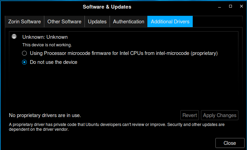Click the 'Using Processor microcode firmware' label text
Image resolution: width=247 pixels, height=150 pixels.
click(124, 53)
